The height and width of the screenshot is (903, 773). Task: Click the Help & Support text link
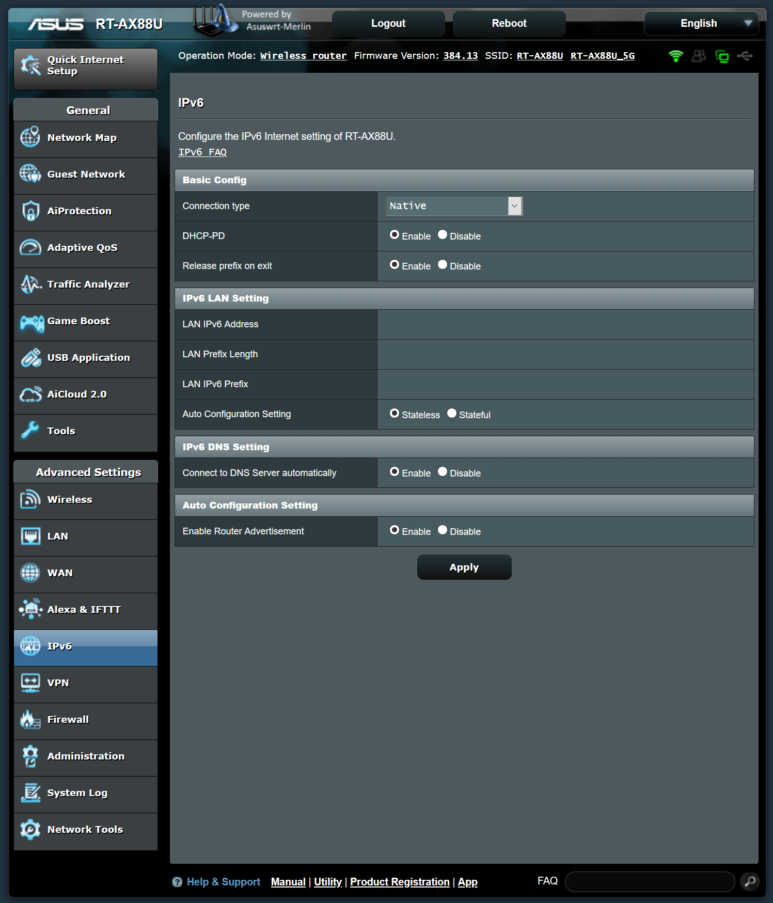point(224,882)
